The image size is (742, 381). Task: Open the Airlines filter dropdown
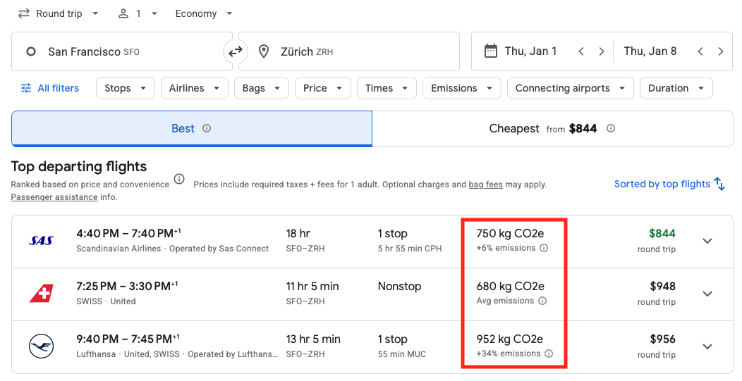point(195,89)
